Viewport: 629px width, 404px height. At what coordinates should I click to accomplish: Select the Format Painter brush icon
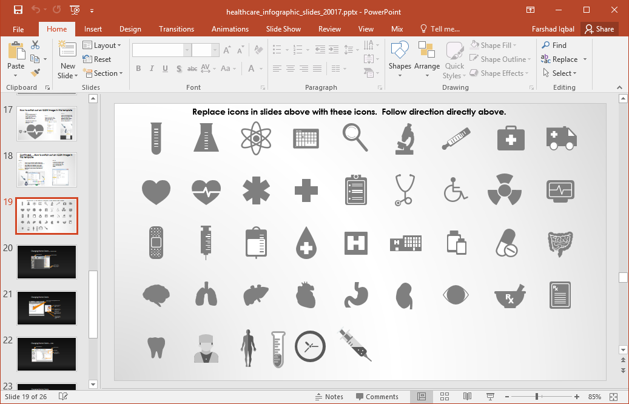[35, 73]
